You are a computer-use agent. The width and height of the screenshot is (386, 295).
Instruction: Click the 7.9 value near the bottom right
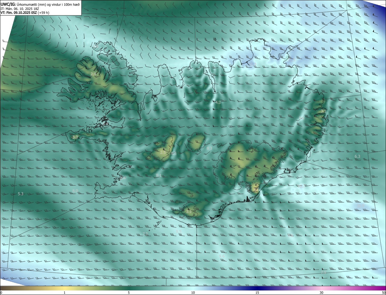click(323, 273)
